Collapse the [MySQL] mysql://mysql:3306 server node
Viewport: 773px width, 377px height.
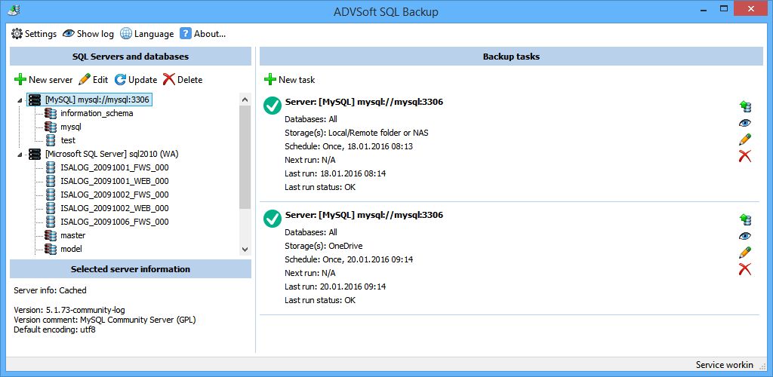tap(20, 100)
